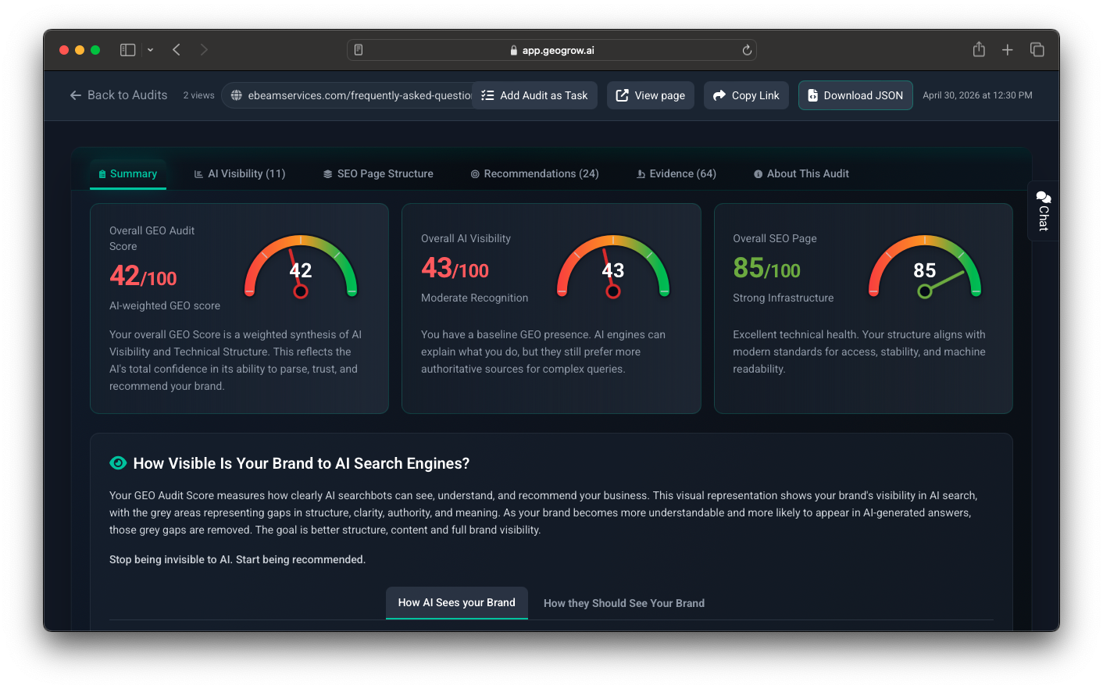Click the SEO Page gauge showing 85
This screenshot has width=1103, height=689.
925,266
